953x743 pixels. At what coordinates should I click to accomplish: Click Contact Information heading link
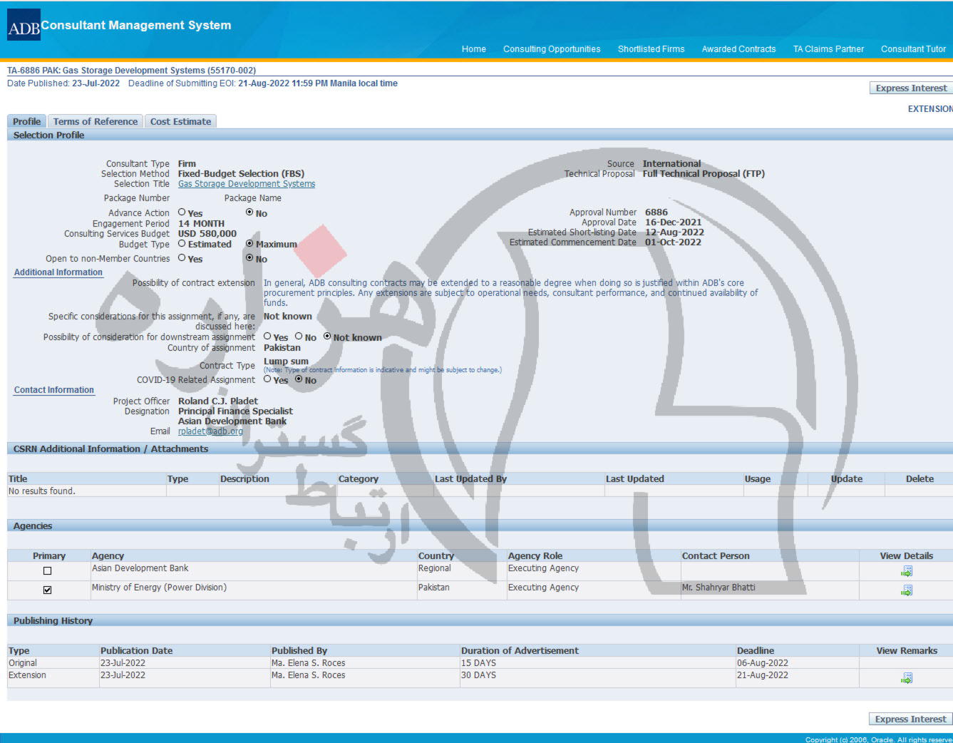[54, 390]
